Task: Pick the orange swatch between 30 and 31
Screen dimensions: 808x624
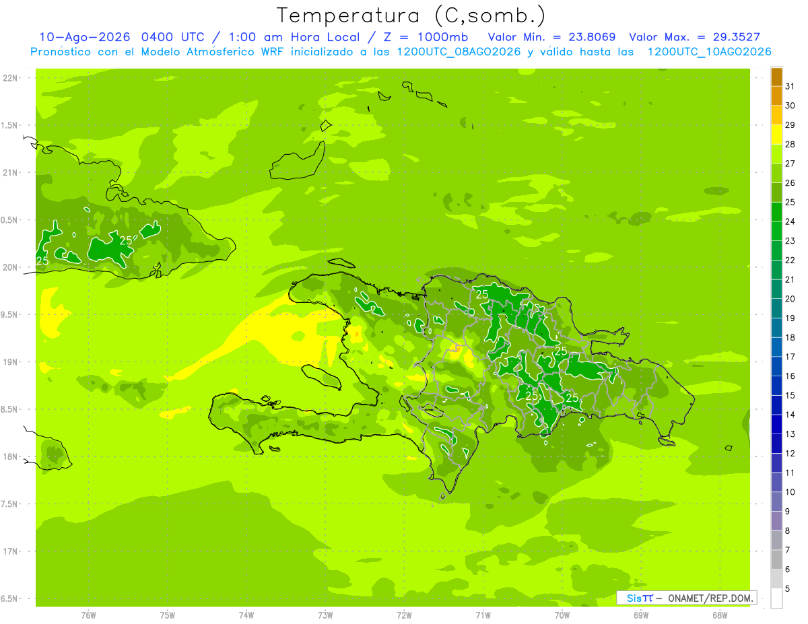Action: pos(776,96)
